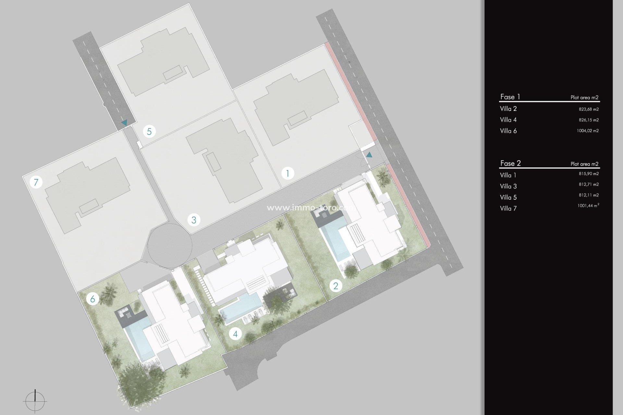Toggle the blue entrance arrow near marker 5
Screen dimensions: 623x415
click(124, 123)
